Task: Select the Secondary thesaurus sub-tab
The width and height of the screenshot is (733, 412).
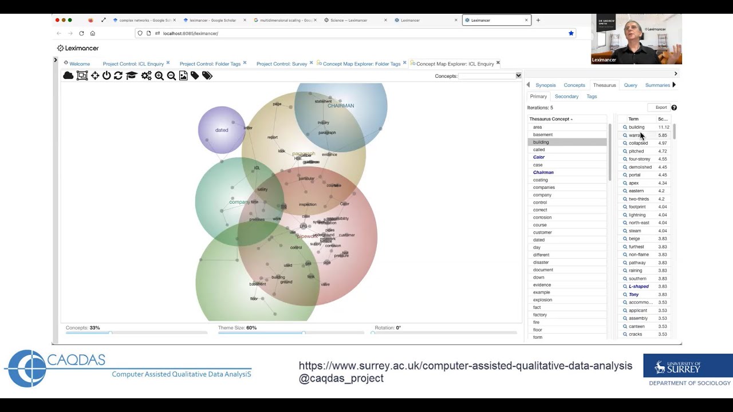Action: coord(566,97)
